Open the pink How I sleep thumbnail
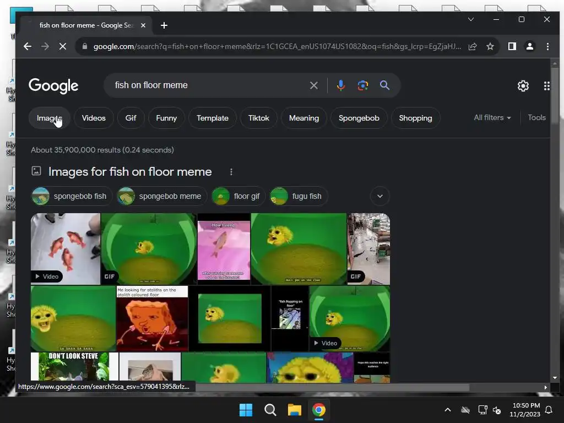This screenshot has height=423, width=564. [224, 249]
